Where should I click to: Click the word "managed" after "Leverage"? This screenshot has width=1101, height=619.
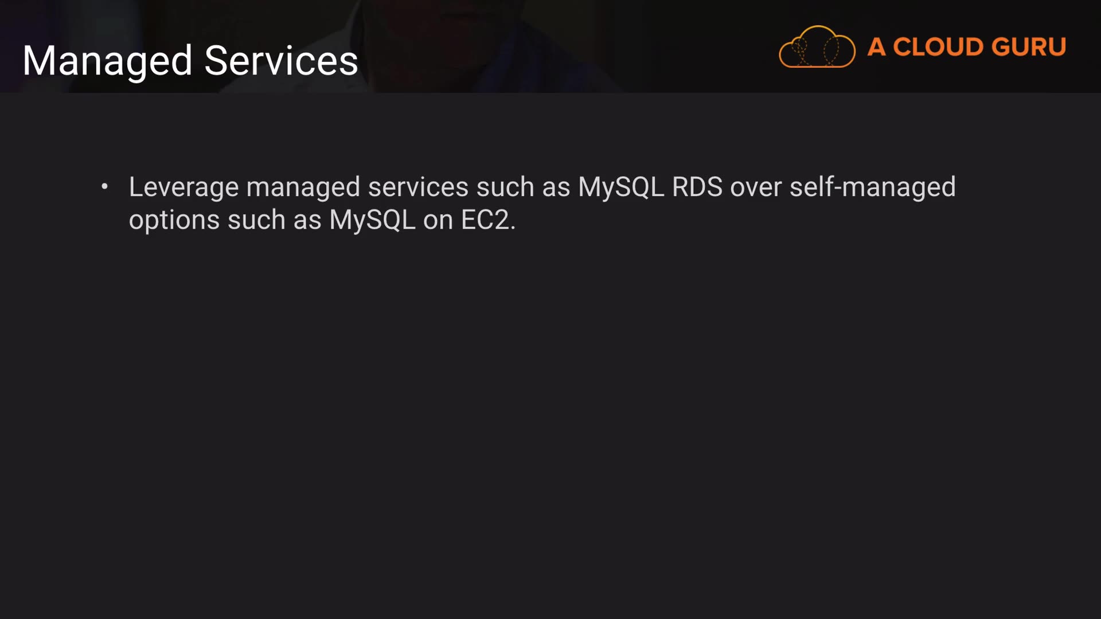point(303,187)
